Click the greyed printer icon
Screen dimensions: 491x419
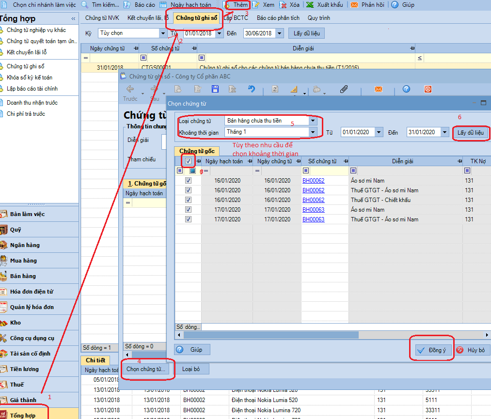point(317,90)
